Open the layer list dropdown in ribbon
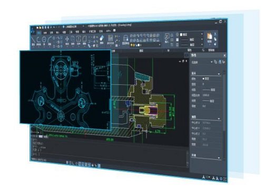The image size is (275, 194). [145, 45]
